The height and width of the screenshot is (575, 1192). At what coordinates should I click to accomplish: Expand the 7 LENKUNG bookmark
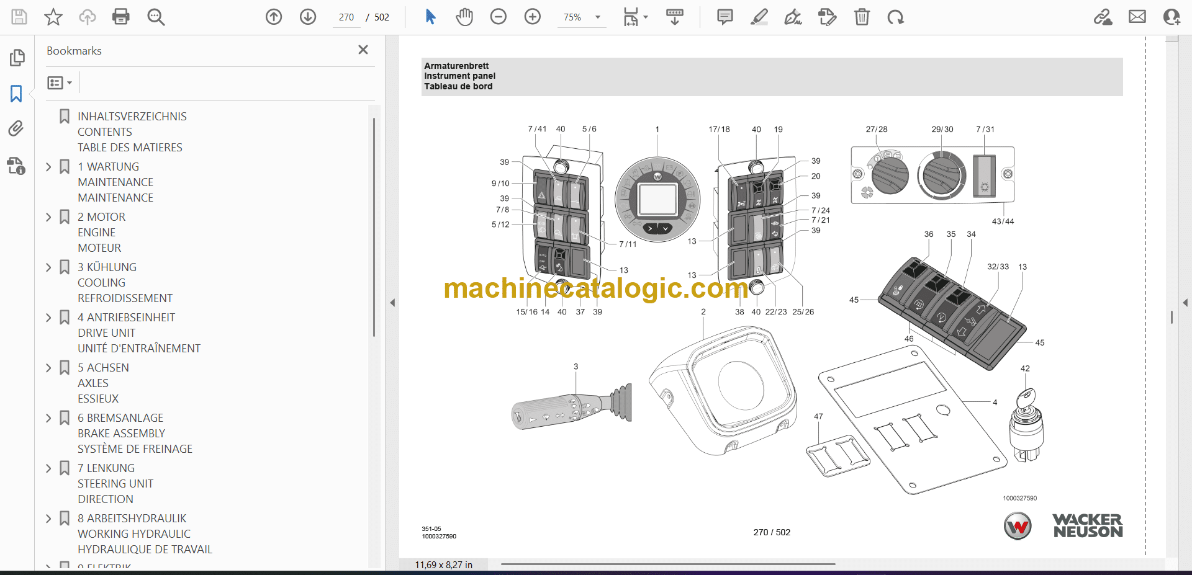[48, 468]
